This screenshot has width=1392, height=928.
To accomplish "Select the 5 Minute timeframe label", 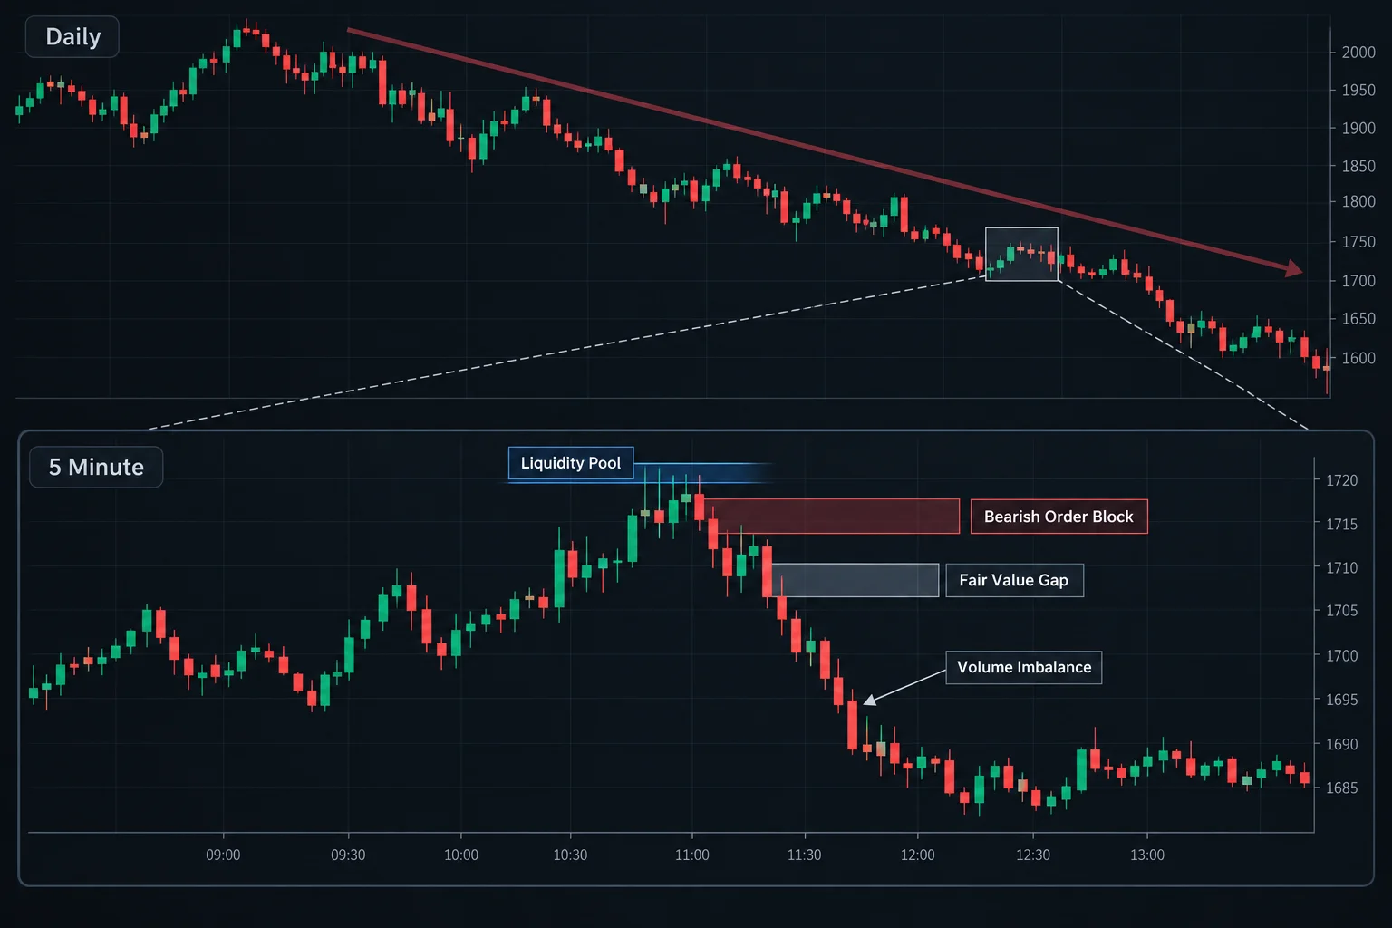I will tap(96, 468).
